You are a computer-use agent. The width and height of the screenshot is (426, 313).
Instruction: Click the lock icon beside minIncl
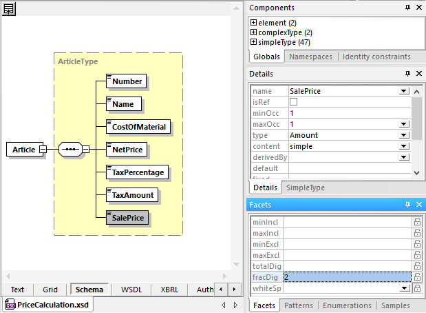click(417, 221)
